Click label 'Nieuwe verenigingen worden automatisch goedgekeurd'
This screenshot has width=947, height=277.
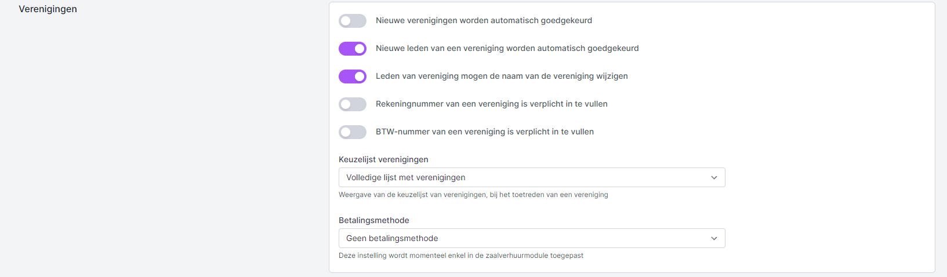click(484, 20)
